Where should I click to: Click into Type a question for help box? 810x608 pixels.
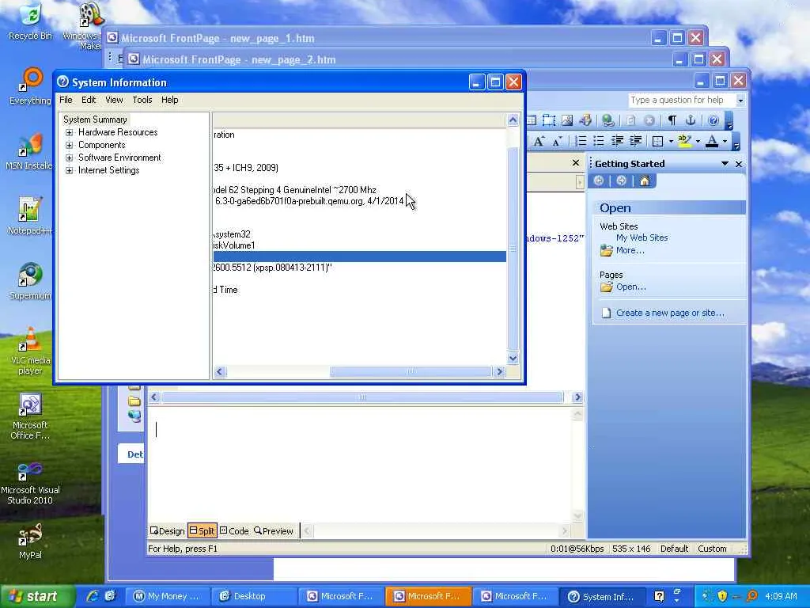coord(682,100)
